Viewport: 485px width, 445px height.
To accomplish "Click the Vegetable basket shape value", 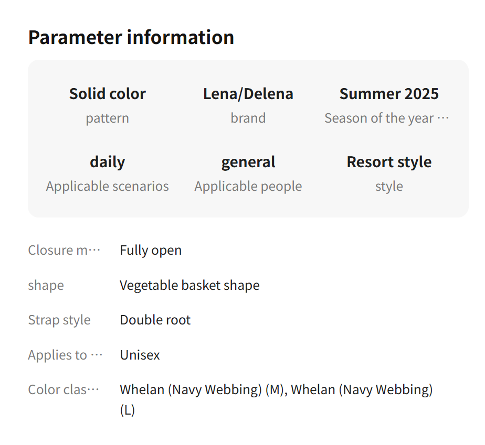I will click(x=189, y=285).
